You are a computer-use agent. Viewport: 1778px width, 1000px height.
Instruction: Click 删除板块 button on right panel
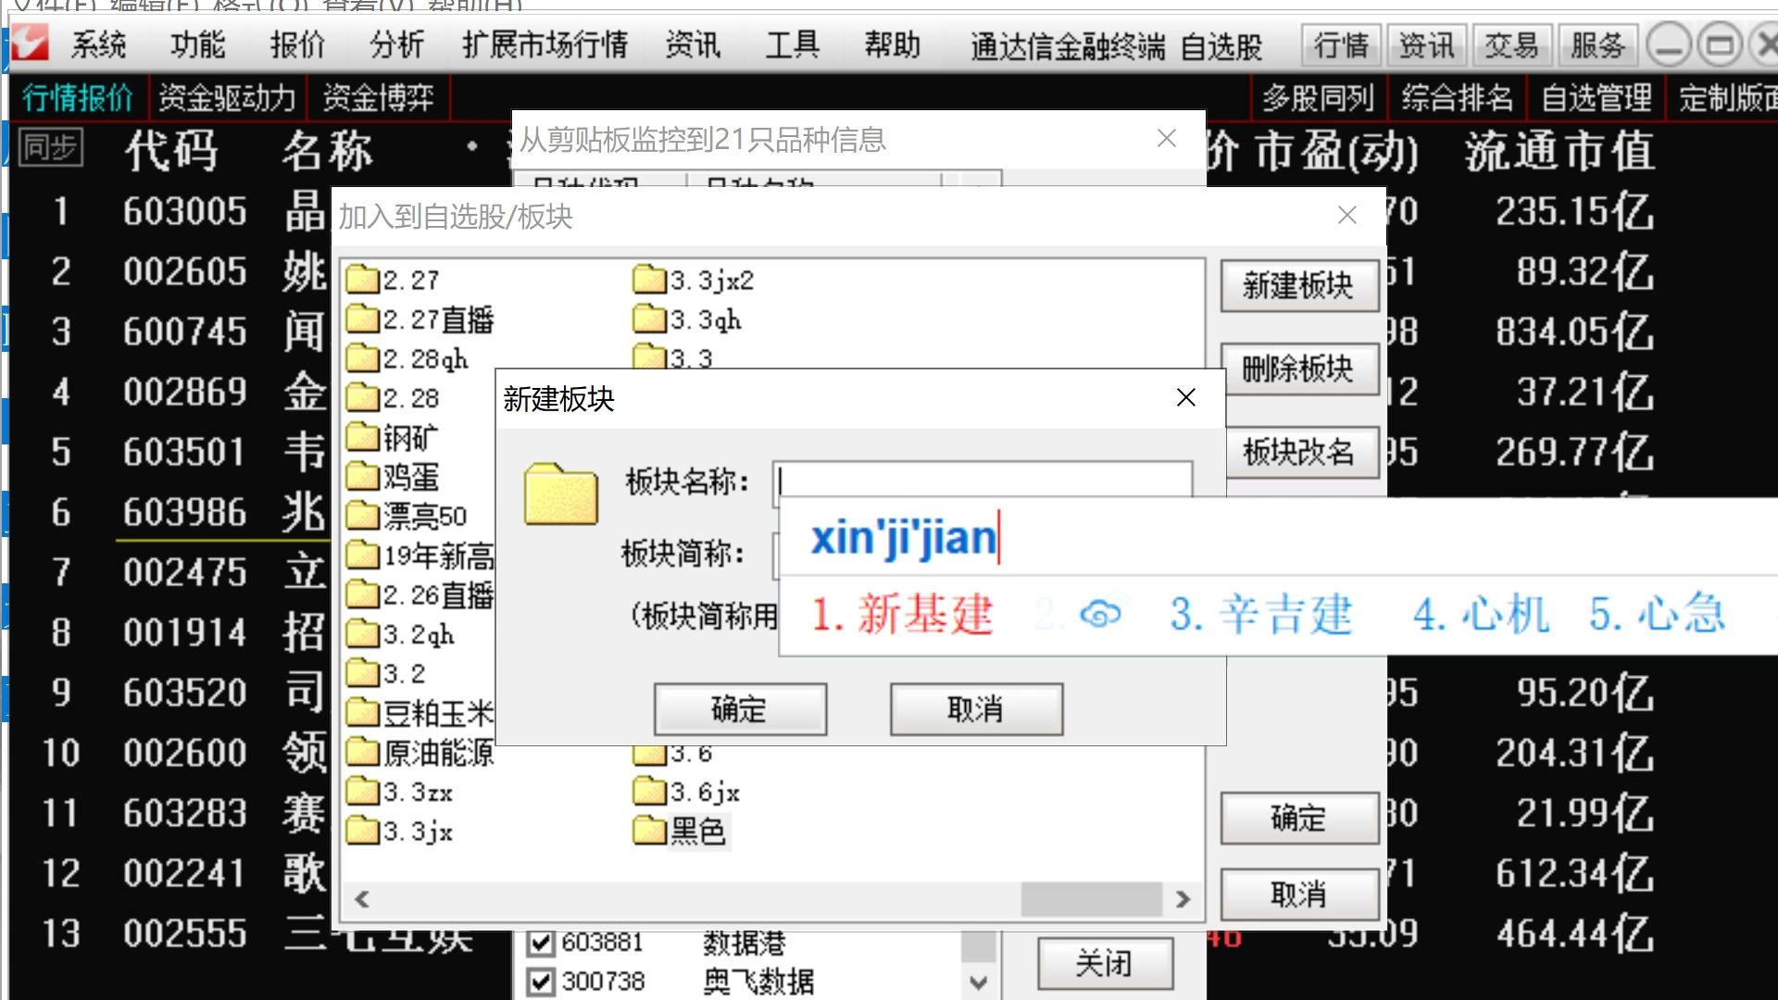[x=1298, y=369]
